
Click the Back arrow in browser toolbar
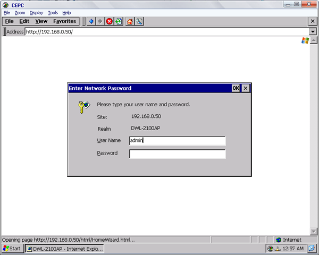pos(91,21)
